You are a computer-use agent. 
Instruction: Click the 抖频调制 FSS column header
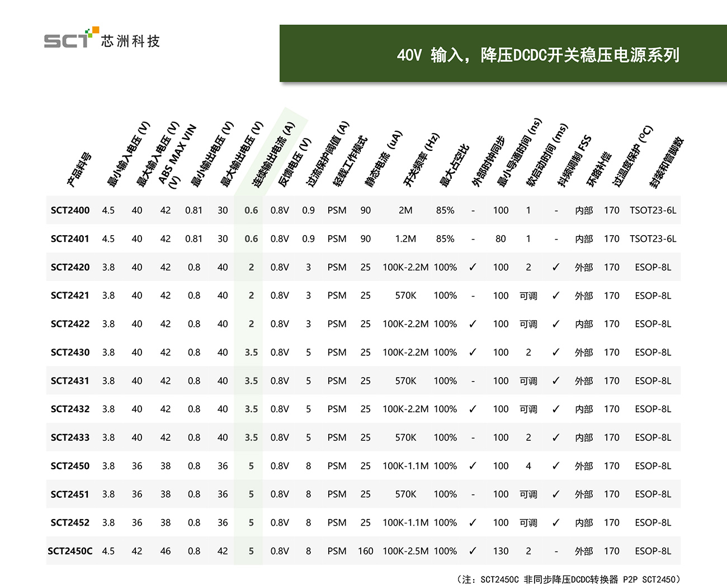pyautogui.click(x=574, y=161)
